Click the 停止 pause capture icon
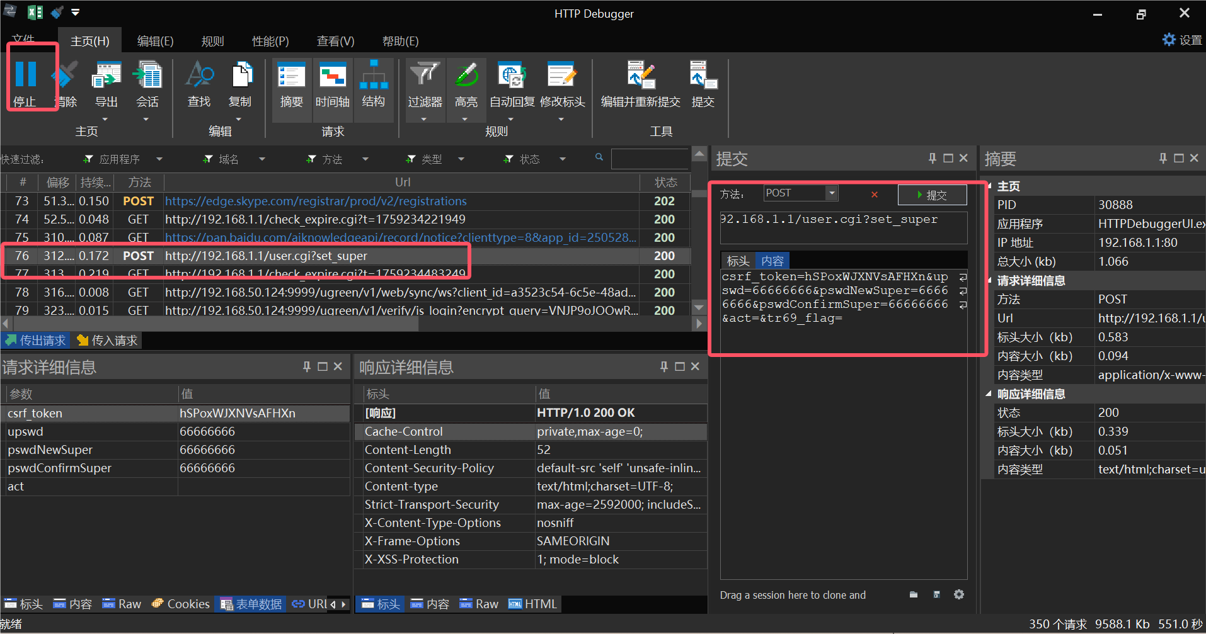The image size is (1206, 634). point(25,75)
